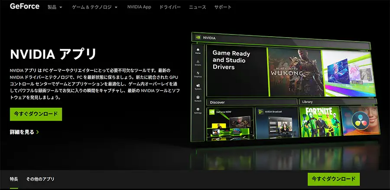Screen dimensions: 390x190
Task: Click the Library section header
Action: 338,101
